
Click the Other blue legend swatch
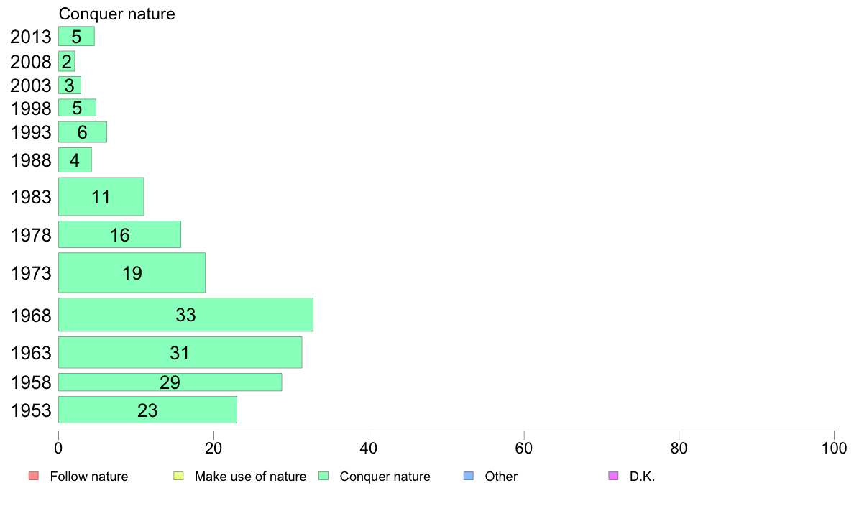468,476
